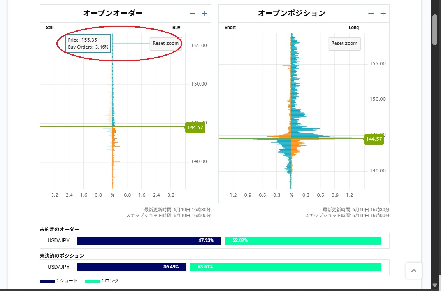The height and width of the screenshot is (291, 441).
Task: Click the tooltip text Buy Orders: 3.46%
Action: coord(88,47)
